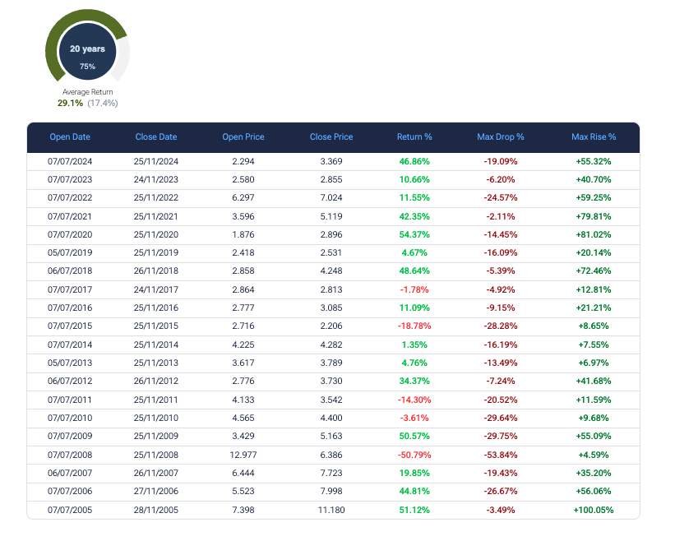Select negative return -3.61%

(414, 418)
